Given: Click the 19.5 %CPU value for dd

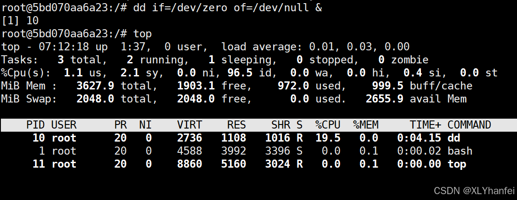Looking at the screenshot, I should (328, 138).
